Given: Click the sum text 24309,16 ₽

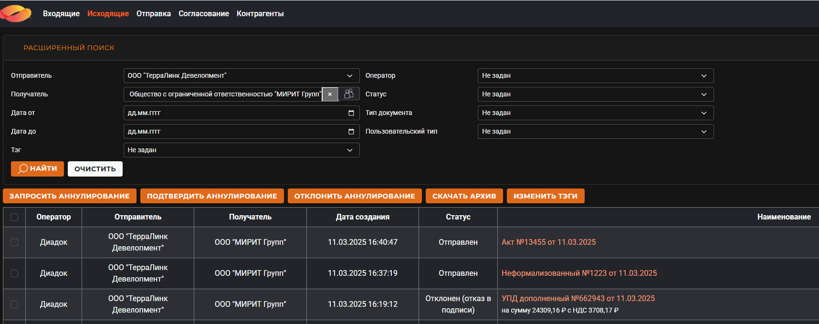Looking at the screenshot, I should [x=549, y=311].
